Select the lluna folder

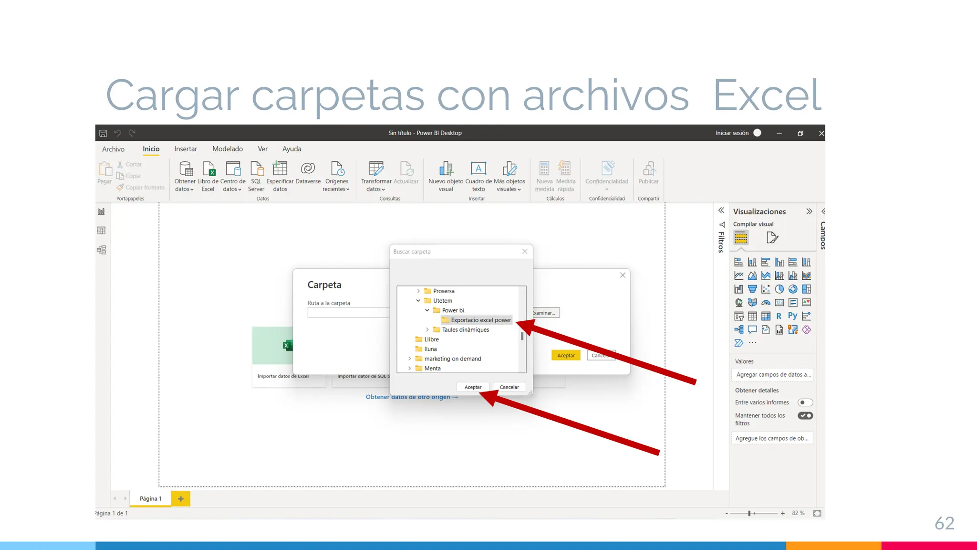pyautogui.click(x=426, y=349)
